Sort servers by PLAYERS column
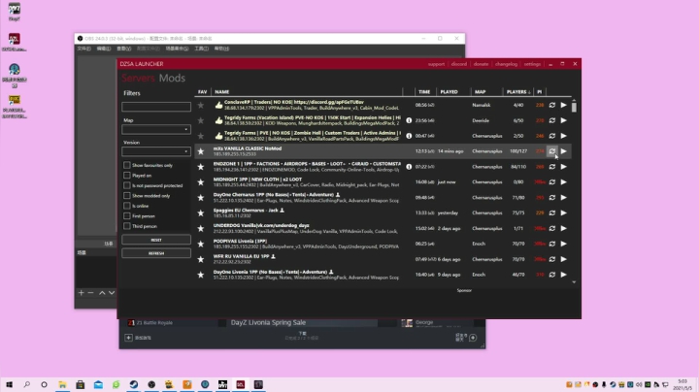This screenshot has width=699, height=392. pos(518,92)
